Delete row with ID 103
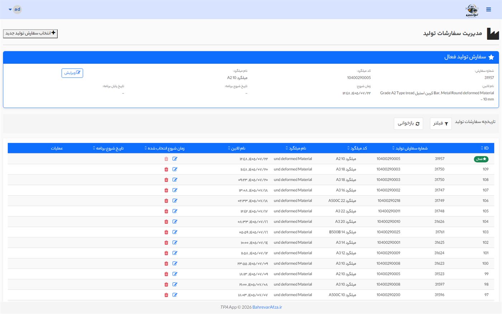Viewport: 502px width, 314px height. tap(166, 232)
